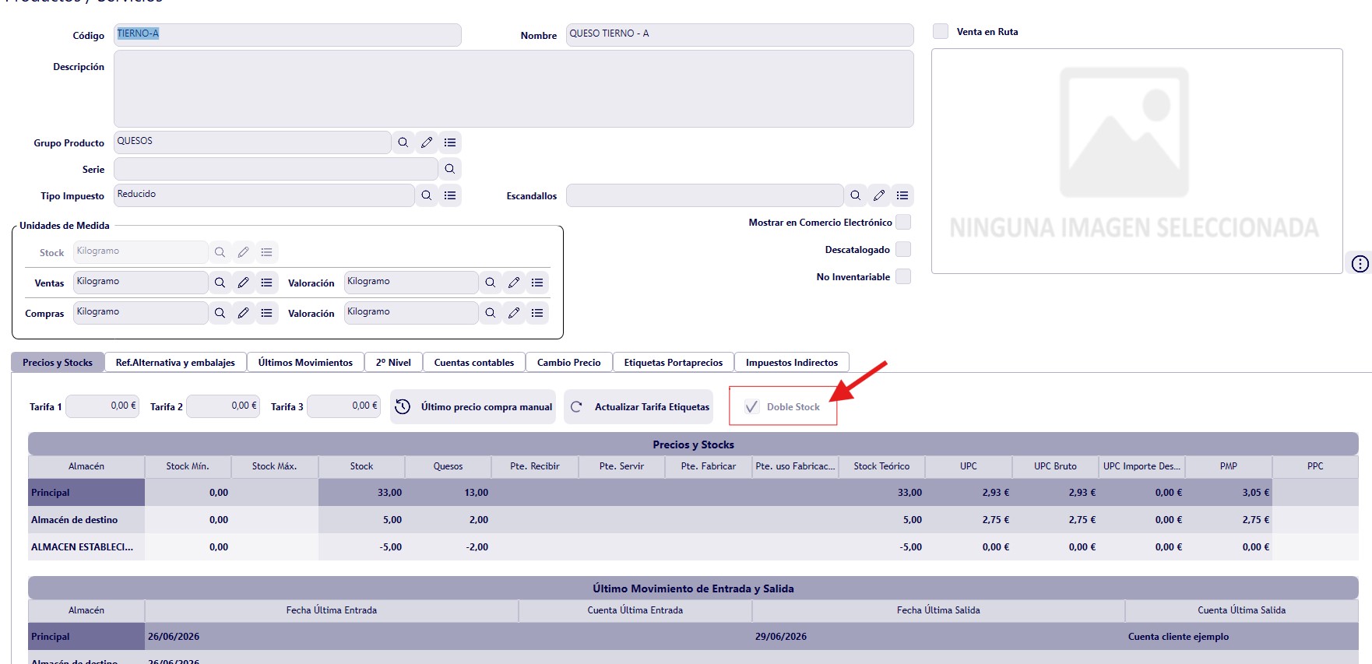Click the Tarifa 1 price field
Viewport: 1372px width, 664px height.
pos(103,406)
